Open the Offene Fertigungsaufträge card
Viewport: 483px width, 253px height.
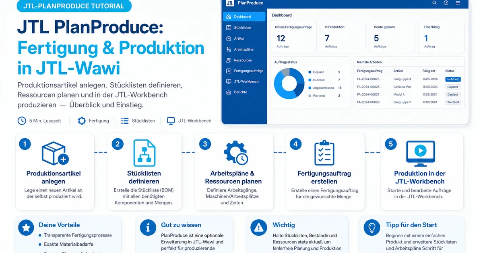[x=293, y=37]
